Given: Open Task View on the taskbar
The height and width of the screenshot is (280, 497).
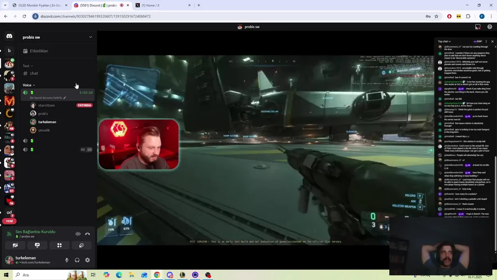Looking at the screenshot, I should (93, 275).
